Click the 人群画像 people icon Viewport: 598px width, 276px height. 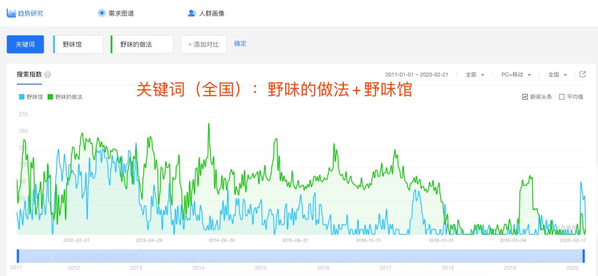pos(192,13)
